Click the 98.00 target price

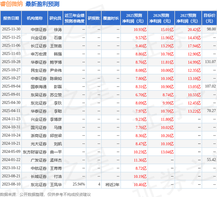coord(211,29)
